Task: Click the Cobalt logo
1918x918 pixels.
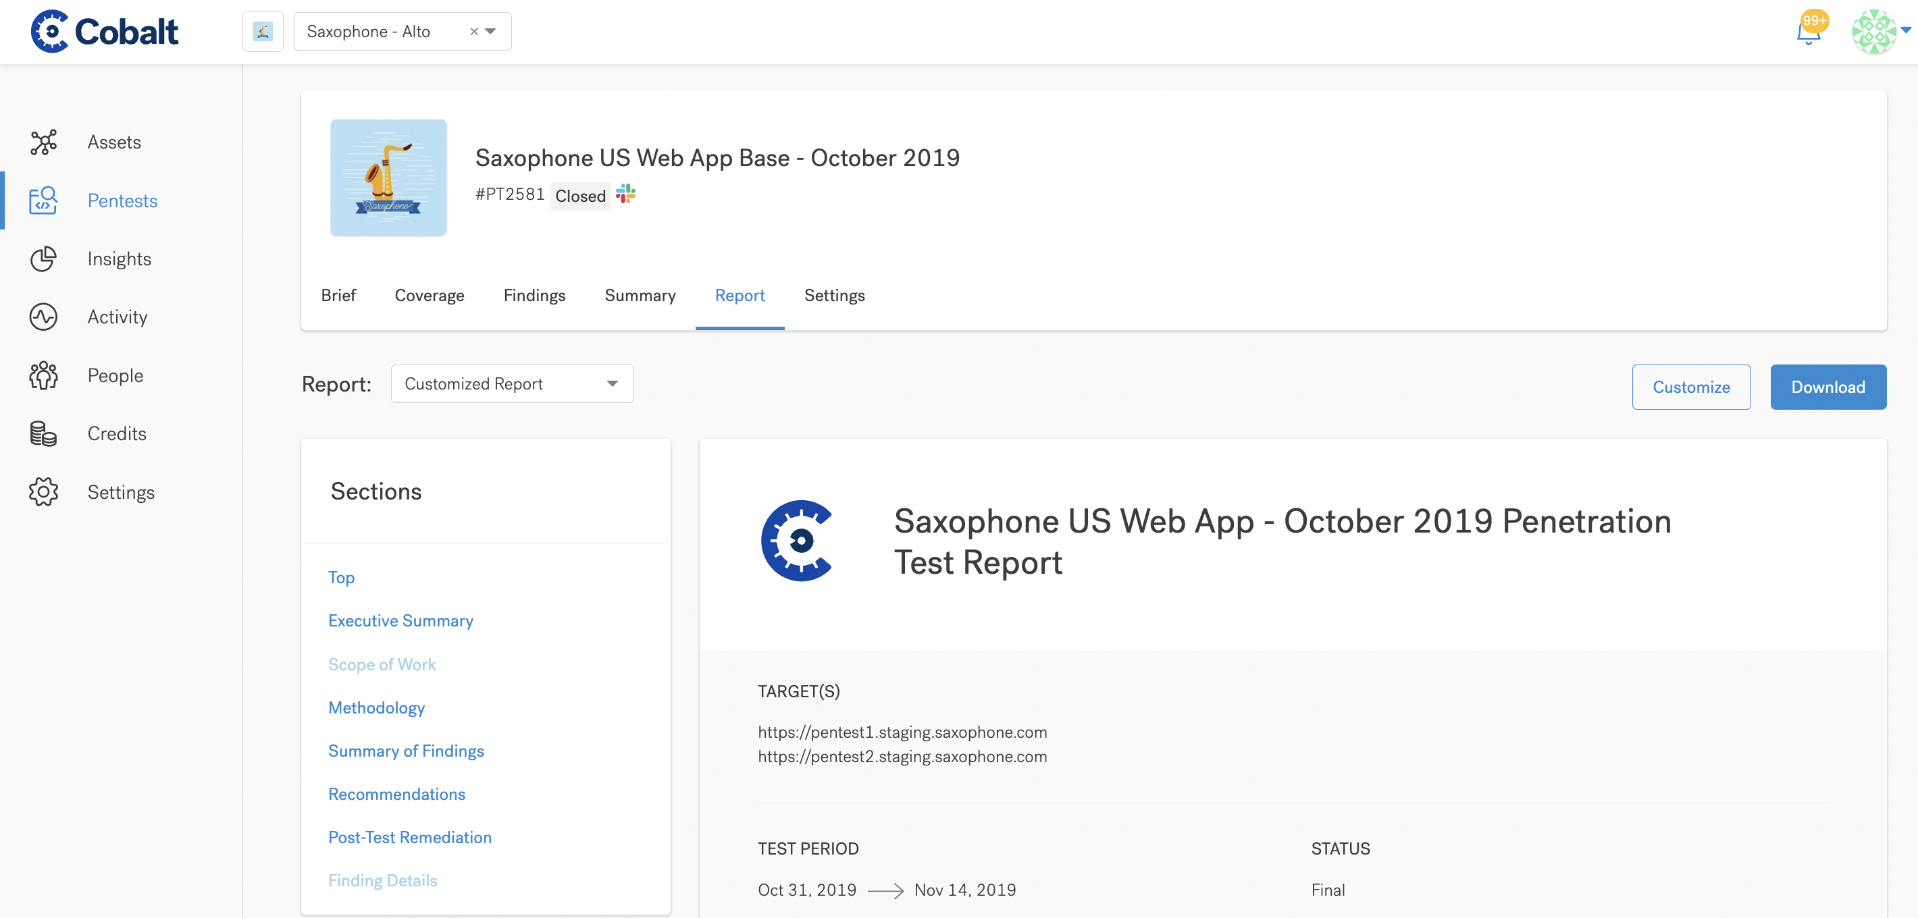Action: (104, 31)
